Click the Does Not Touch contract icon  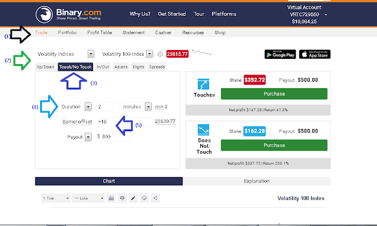click(203, 129)
